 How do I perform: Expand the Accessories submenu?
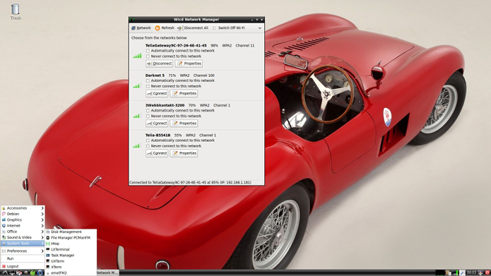coord(23,208)
